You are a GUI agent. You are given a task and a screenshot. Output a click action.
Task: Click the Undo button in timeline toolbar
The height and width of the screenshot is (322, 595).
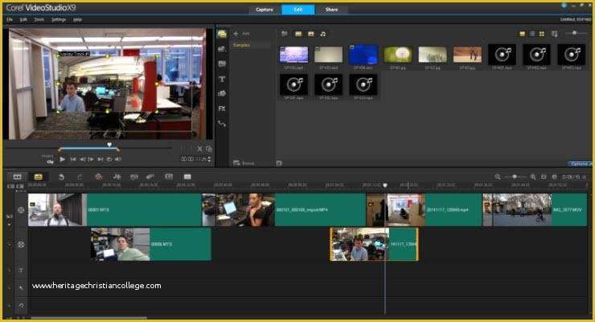point(61,177)
